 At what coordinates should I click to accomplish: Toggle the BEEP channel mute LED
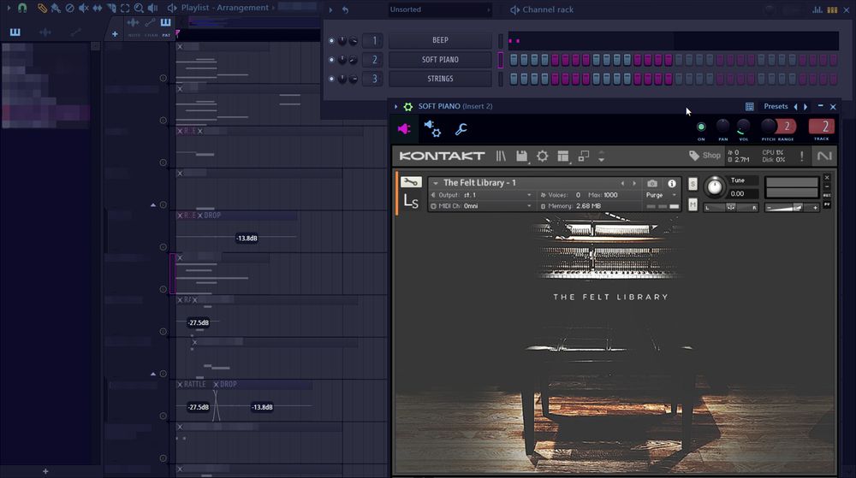tap(331, 40)
